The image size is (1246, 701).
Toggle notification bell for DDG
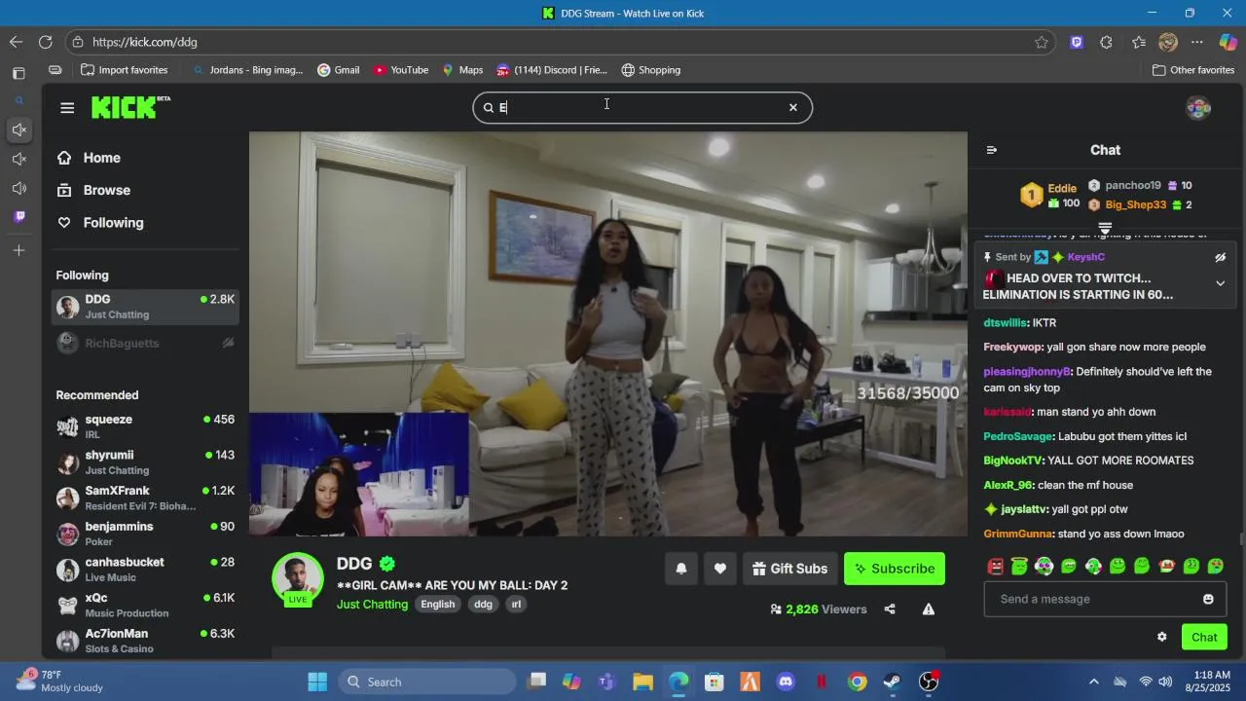pos(681,569)
